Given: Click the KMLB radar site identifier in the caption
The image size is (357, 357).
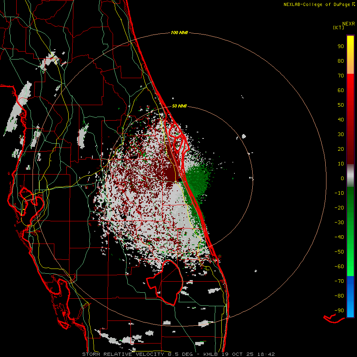Looking at the screenshot, I should (211, 354).
